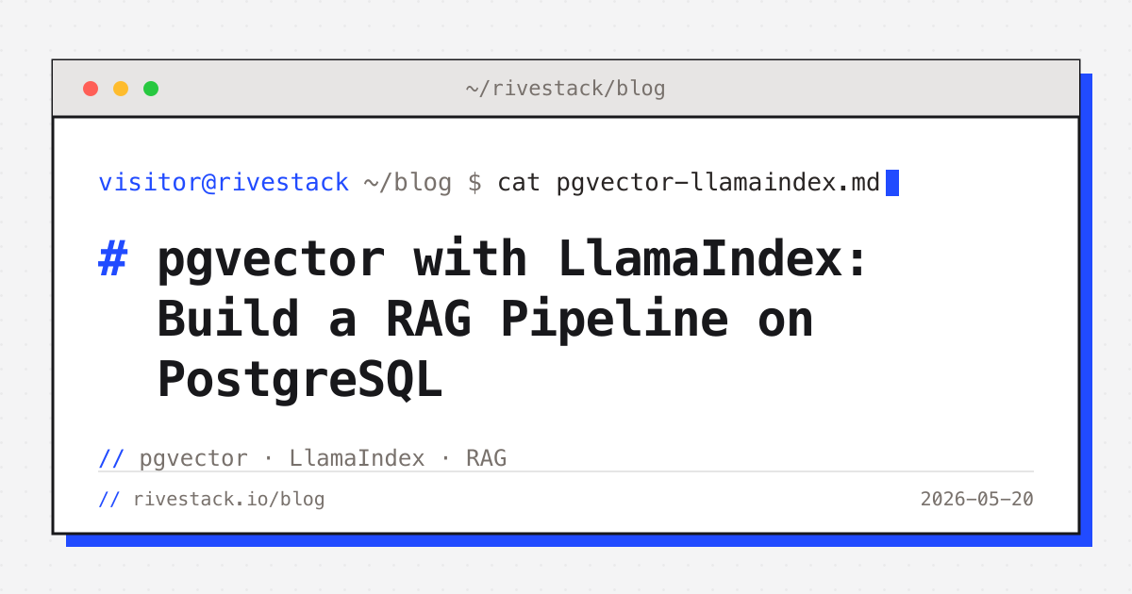Click the blue # heading marker

(x=112, y=258)
